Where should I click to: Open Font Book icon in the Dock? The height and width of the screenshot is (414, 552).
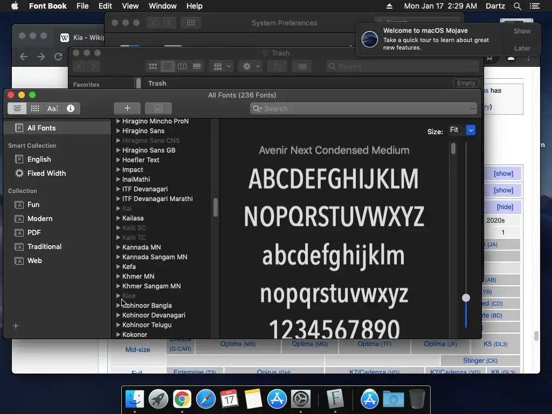[x=335, y=399]
